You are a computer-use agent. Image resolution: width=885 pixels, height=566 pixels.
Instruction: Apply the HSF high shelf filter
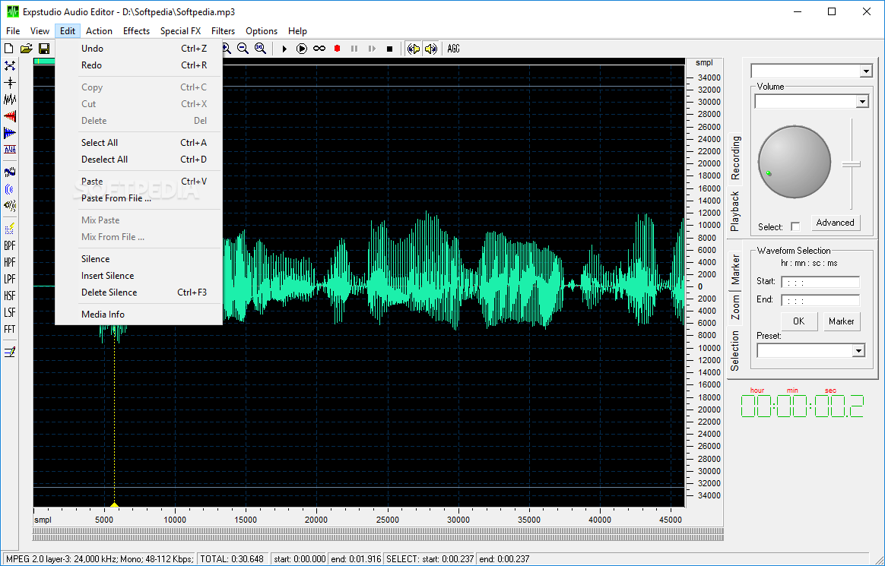tap(10, 296)
